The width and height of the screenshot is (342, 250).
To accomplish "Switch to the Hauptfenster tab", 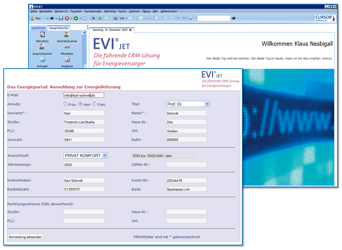I will pos(59,28).
